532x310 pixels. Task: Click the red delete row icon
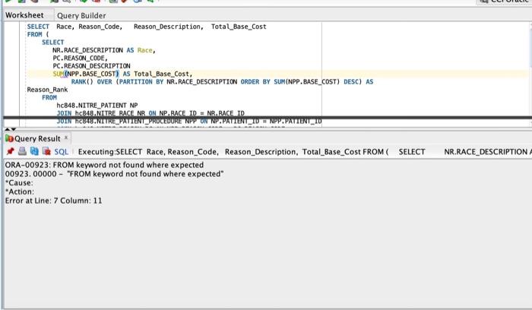click(46, 151)
